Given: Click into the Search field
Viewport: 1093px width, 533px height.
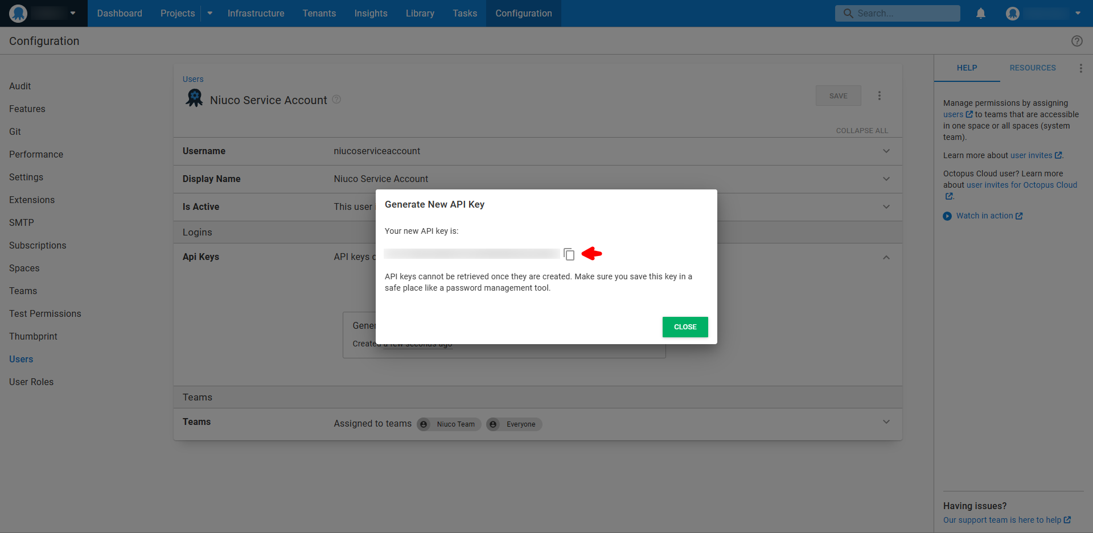Looking at the screenshot, I should coord(897,13).
